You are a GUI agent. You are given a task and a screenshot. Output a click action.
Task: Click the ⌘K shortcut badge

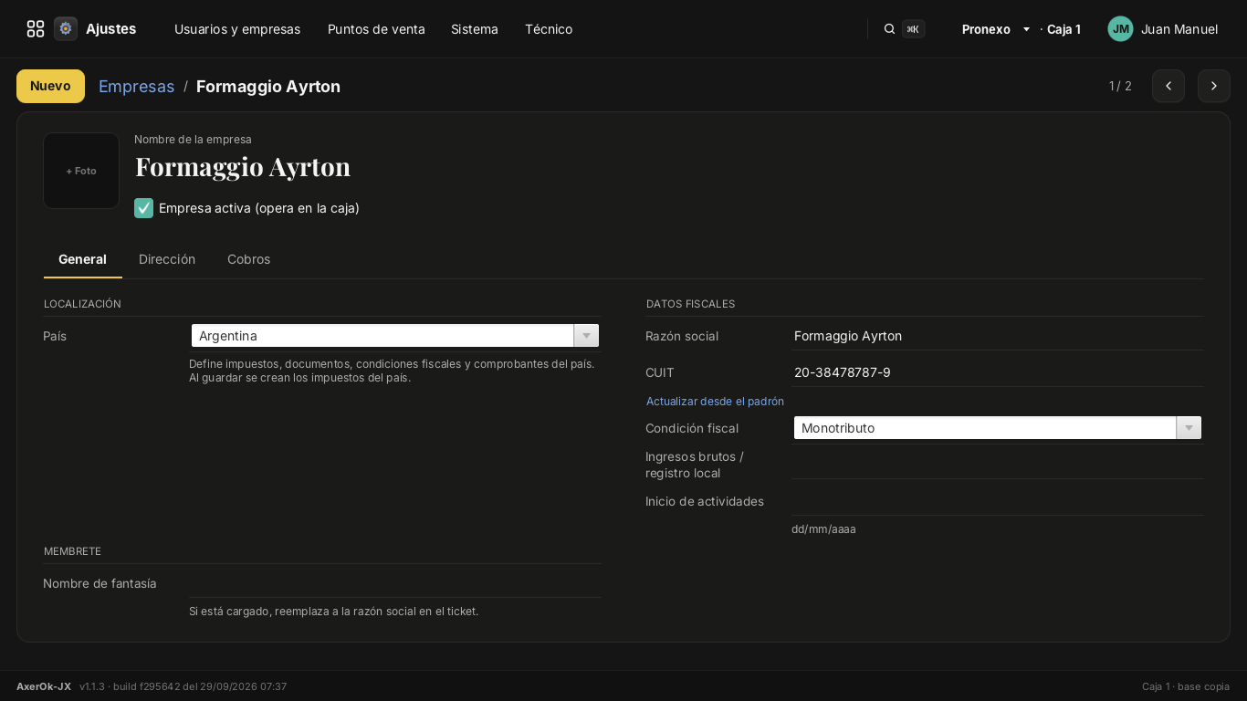pyautogui.click(x=913, y=29)
